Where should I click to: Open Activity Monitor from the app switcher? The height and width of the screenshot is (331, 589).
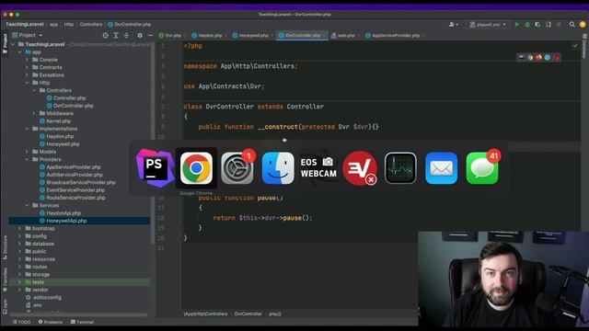pos(400,168)
